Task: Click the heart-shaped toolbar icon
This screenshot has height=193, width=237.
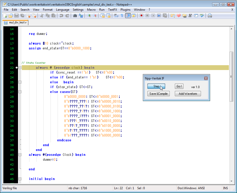Action: click(178, 16)
